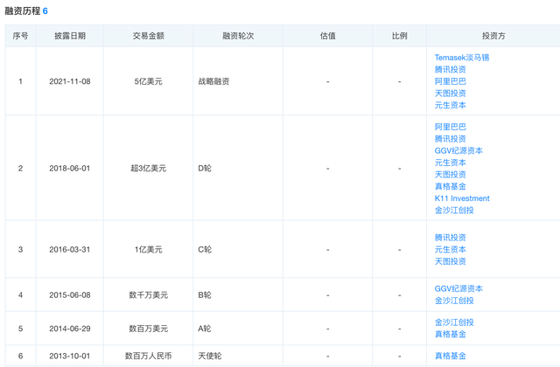Click GGV纪源资本 in the B轮 row

(458, 288)
